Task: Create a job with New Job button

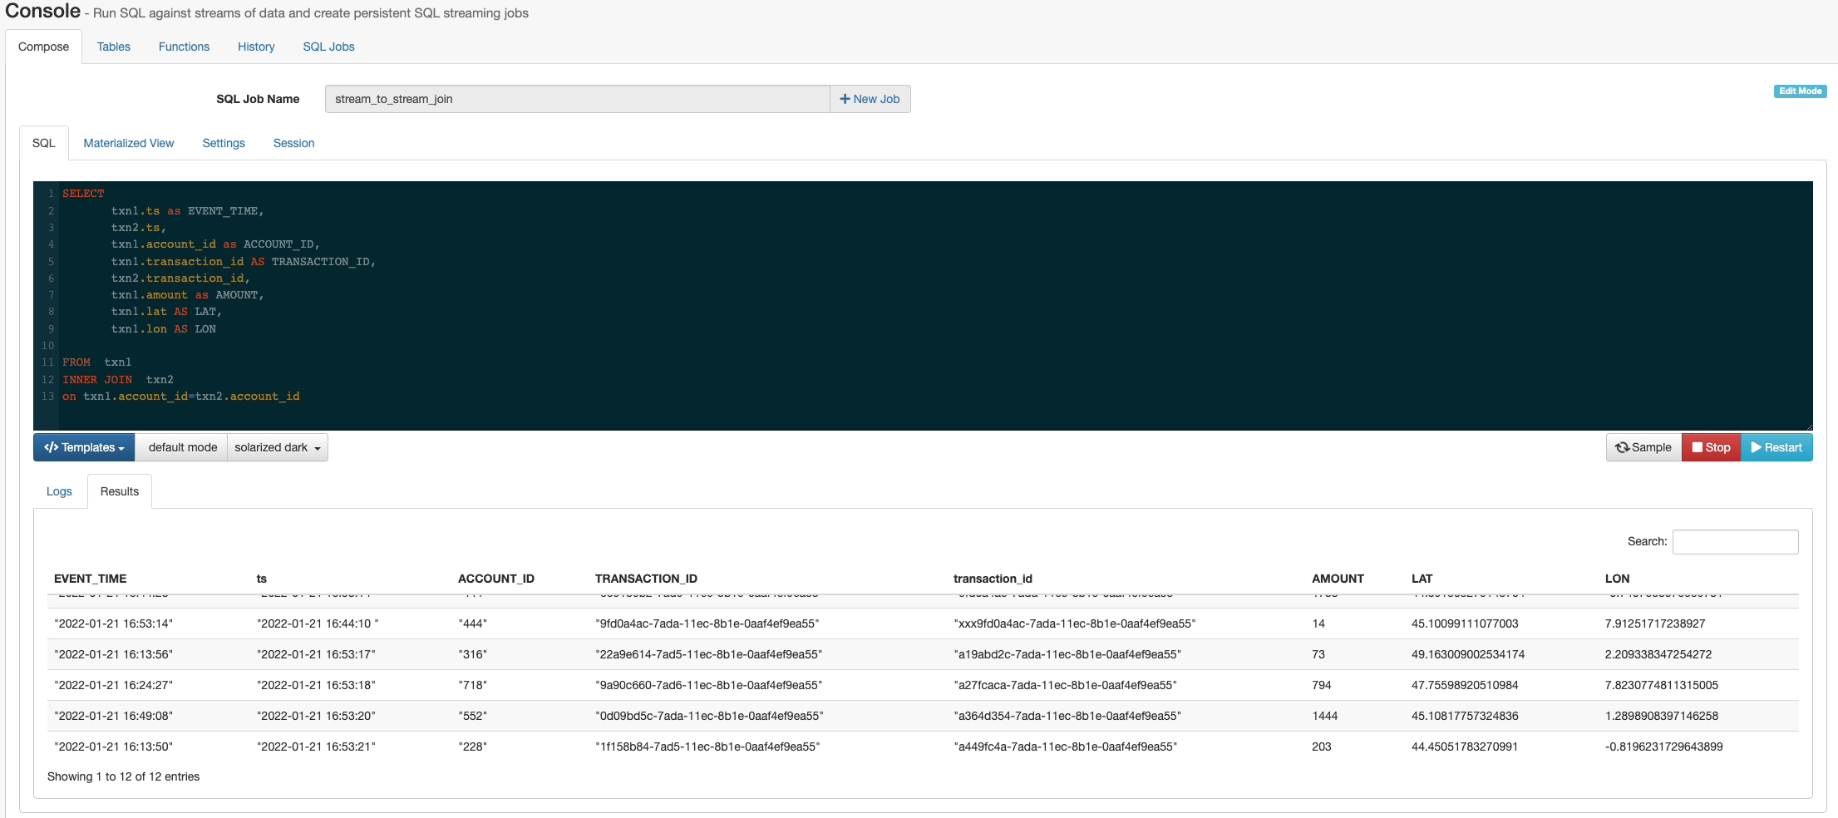Action: 870,99
